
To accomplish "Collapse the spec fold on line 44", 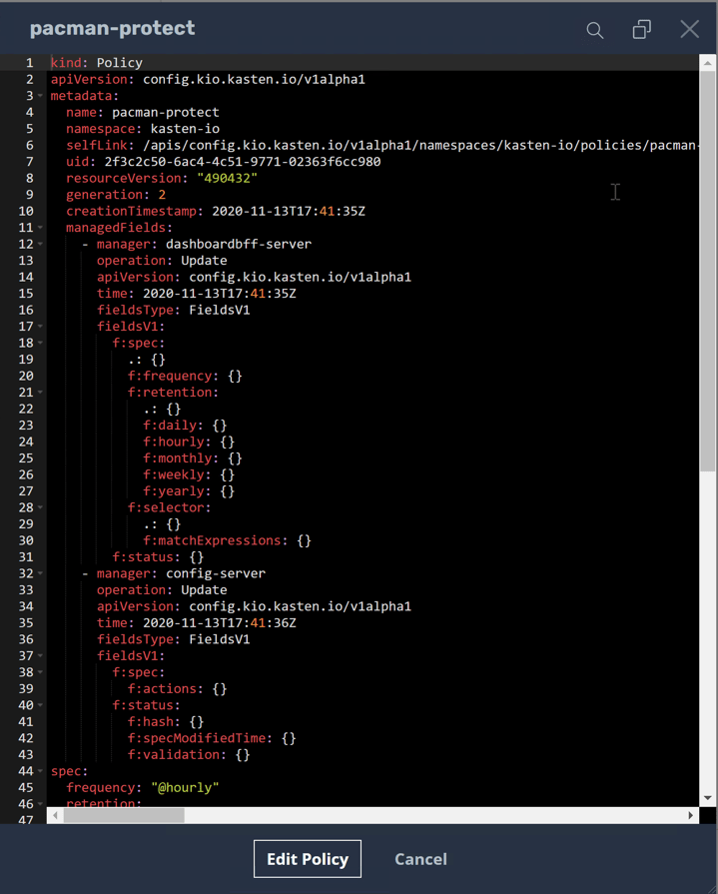I will tap(41, 771).
